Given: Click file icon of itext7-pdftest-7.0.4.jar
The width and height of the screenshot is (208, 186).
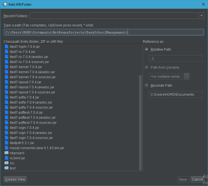Looking at the screenshot, I should click(x=6, y=112).
